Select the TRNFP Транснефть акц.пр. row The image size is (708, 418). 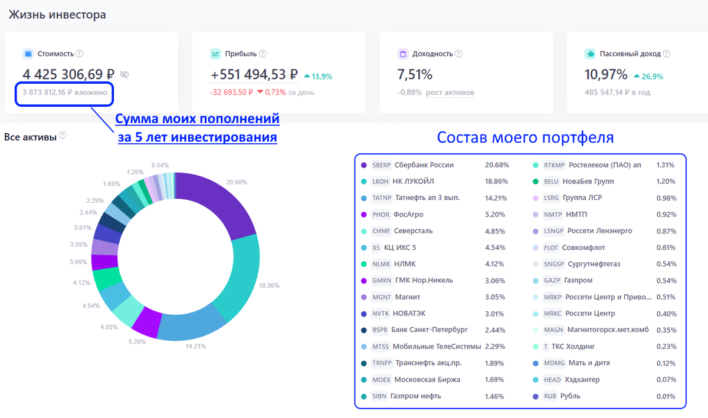point(435,363)
